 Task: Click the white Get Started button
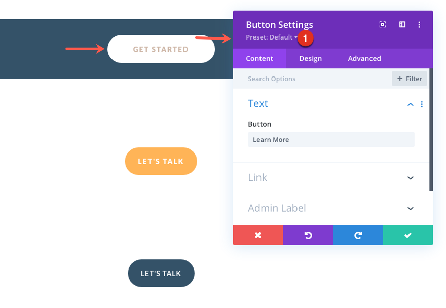pyautogui.click(x=161, y=49)
